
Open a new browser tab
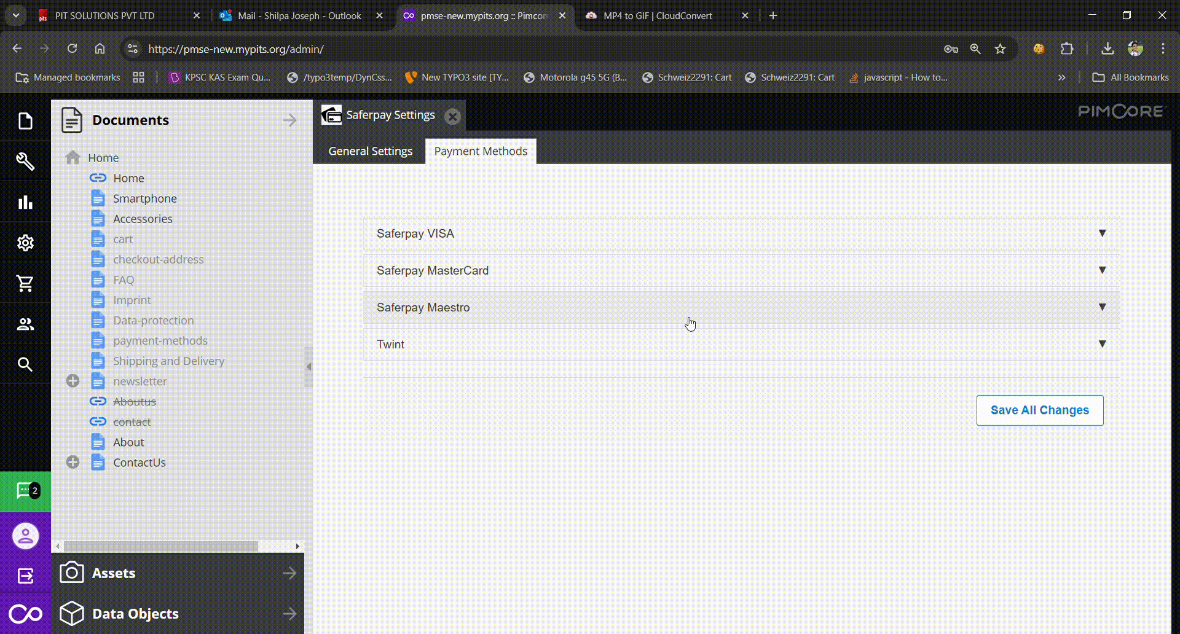coord(773,16)
